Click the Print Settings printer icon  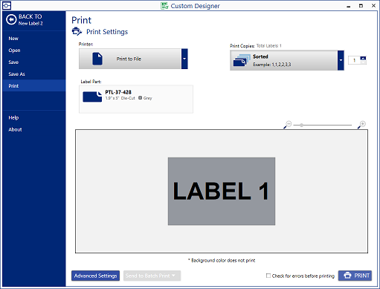tap(77, 32)
